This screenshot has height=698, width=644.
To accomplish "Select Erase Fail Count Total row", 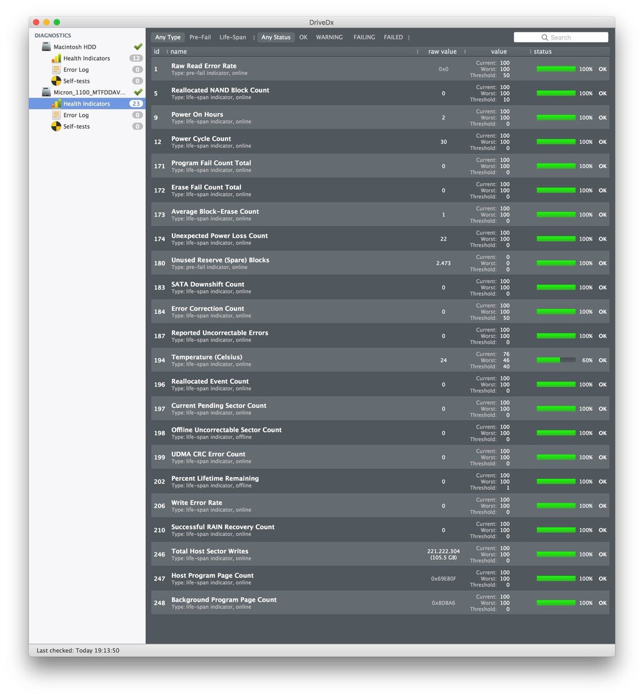I will 380,191.
